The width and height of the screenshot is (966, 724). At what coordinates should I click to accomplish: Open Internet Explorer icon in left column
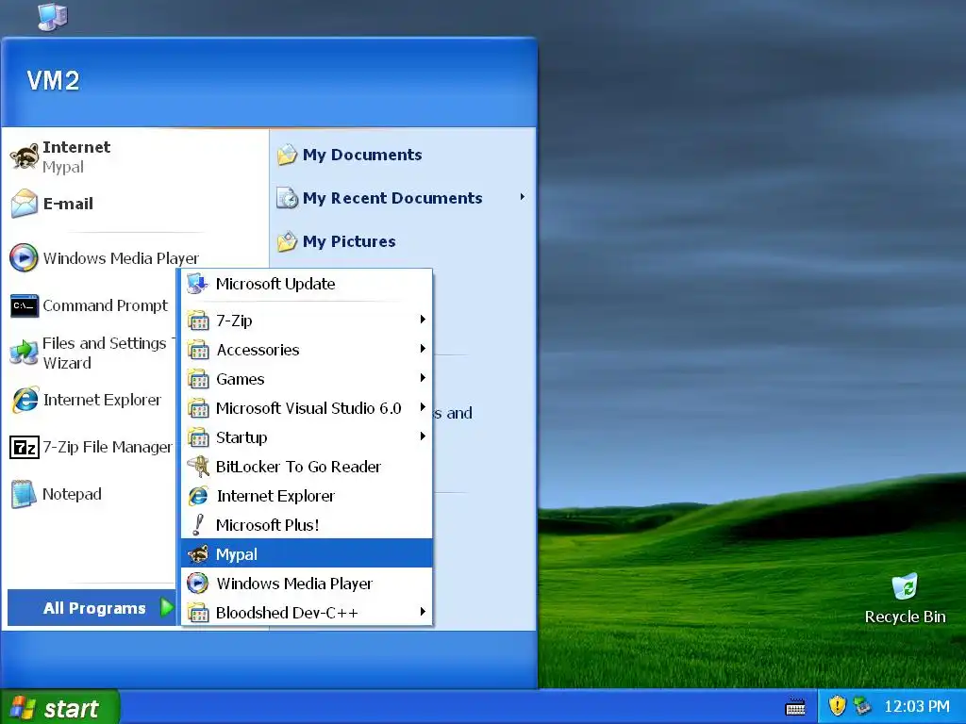[x=25, y=400]
